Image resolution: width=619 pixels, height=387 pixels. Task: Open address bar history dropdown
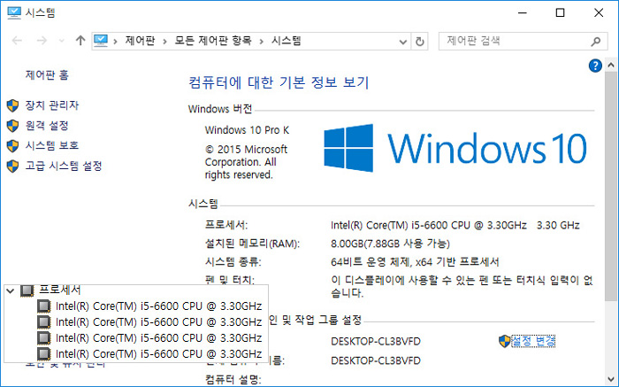(402, 42)
